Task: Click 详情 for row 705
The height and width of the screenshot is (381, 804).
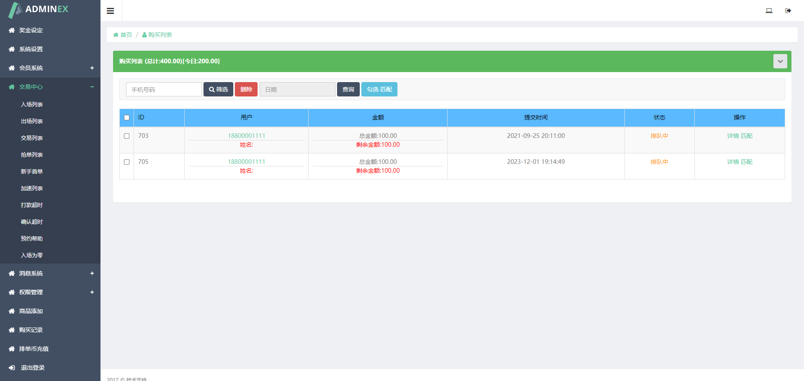Action: click(733, 162)
